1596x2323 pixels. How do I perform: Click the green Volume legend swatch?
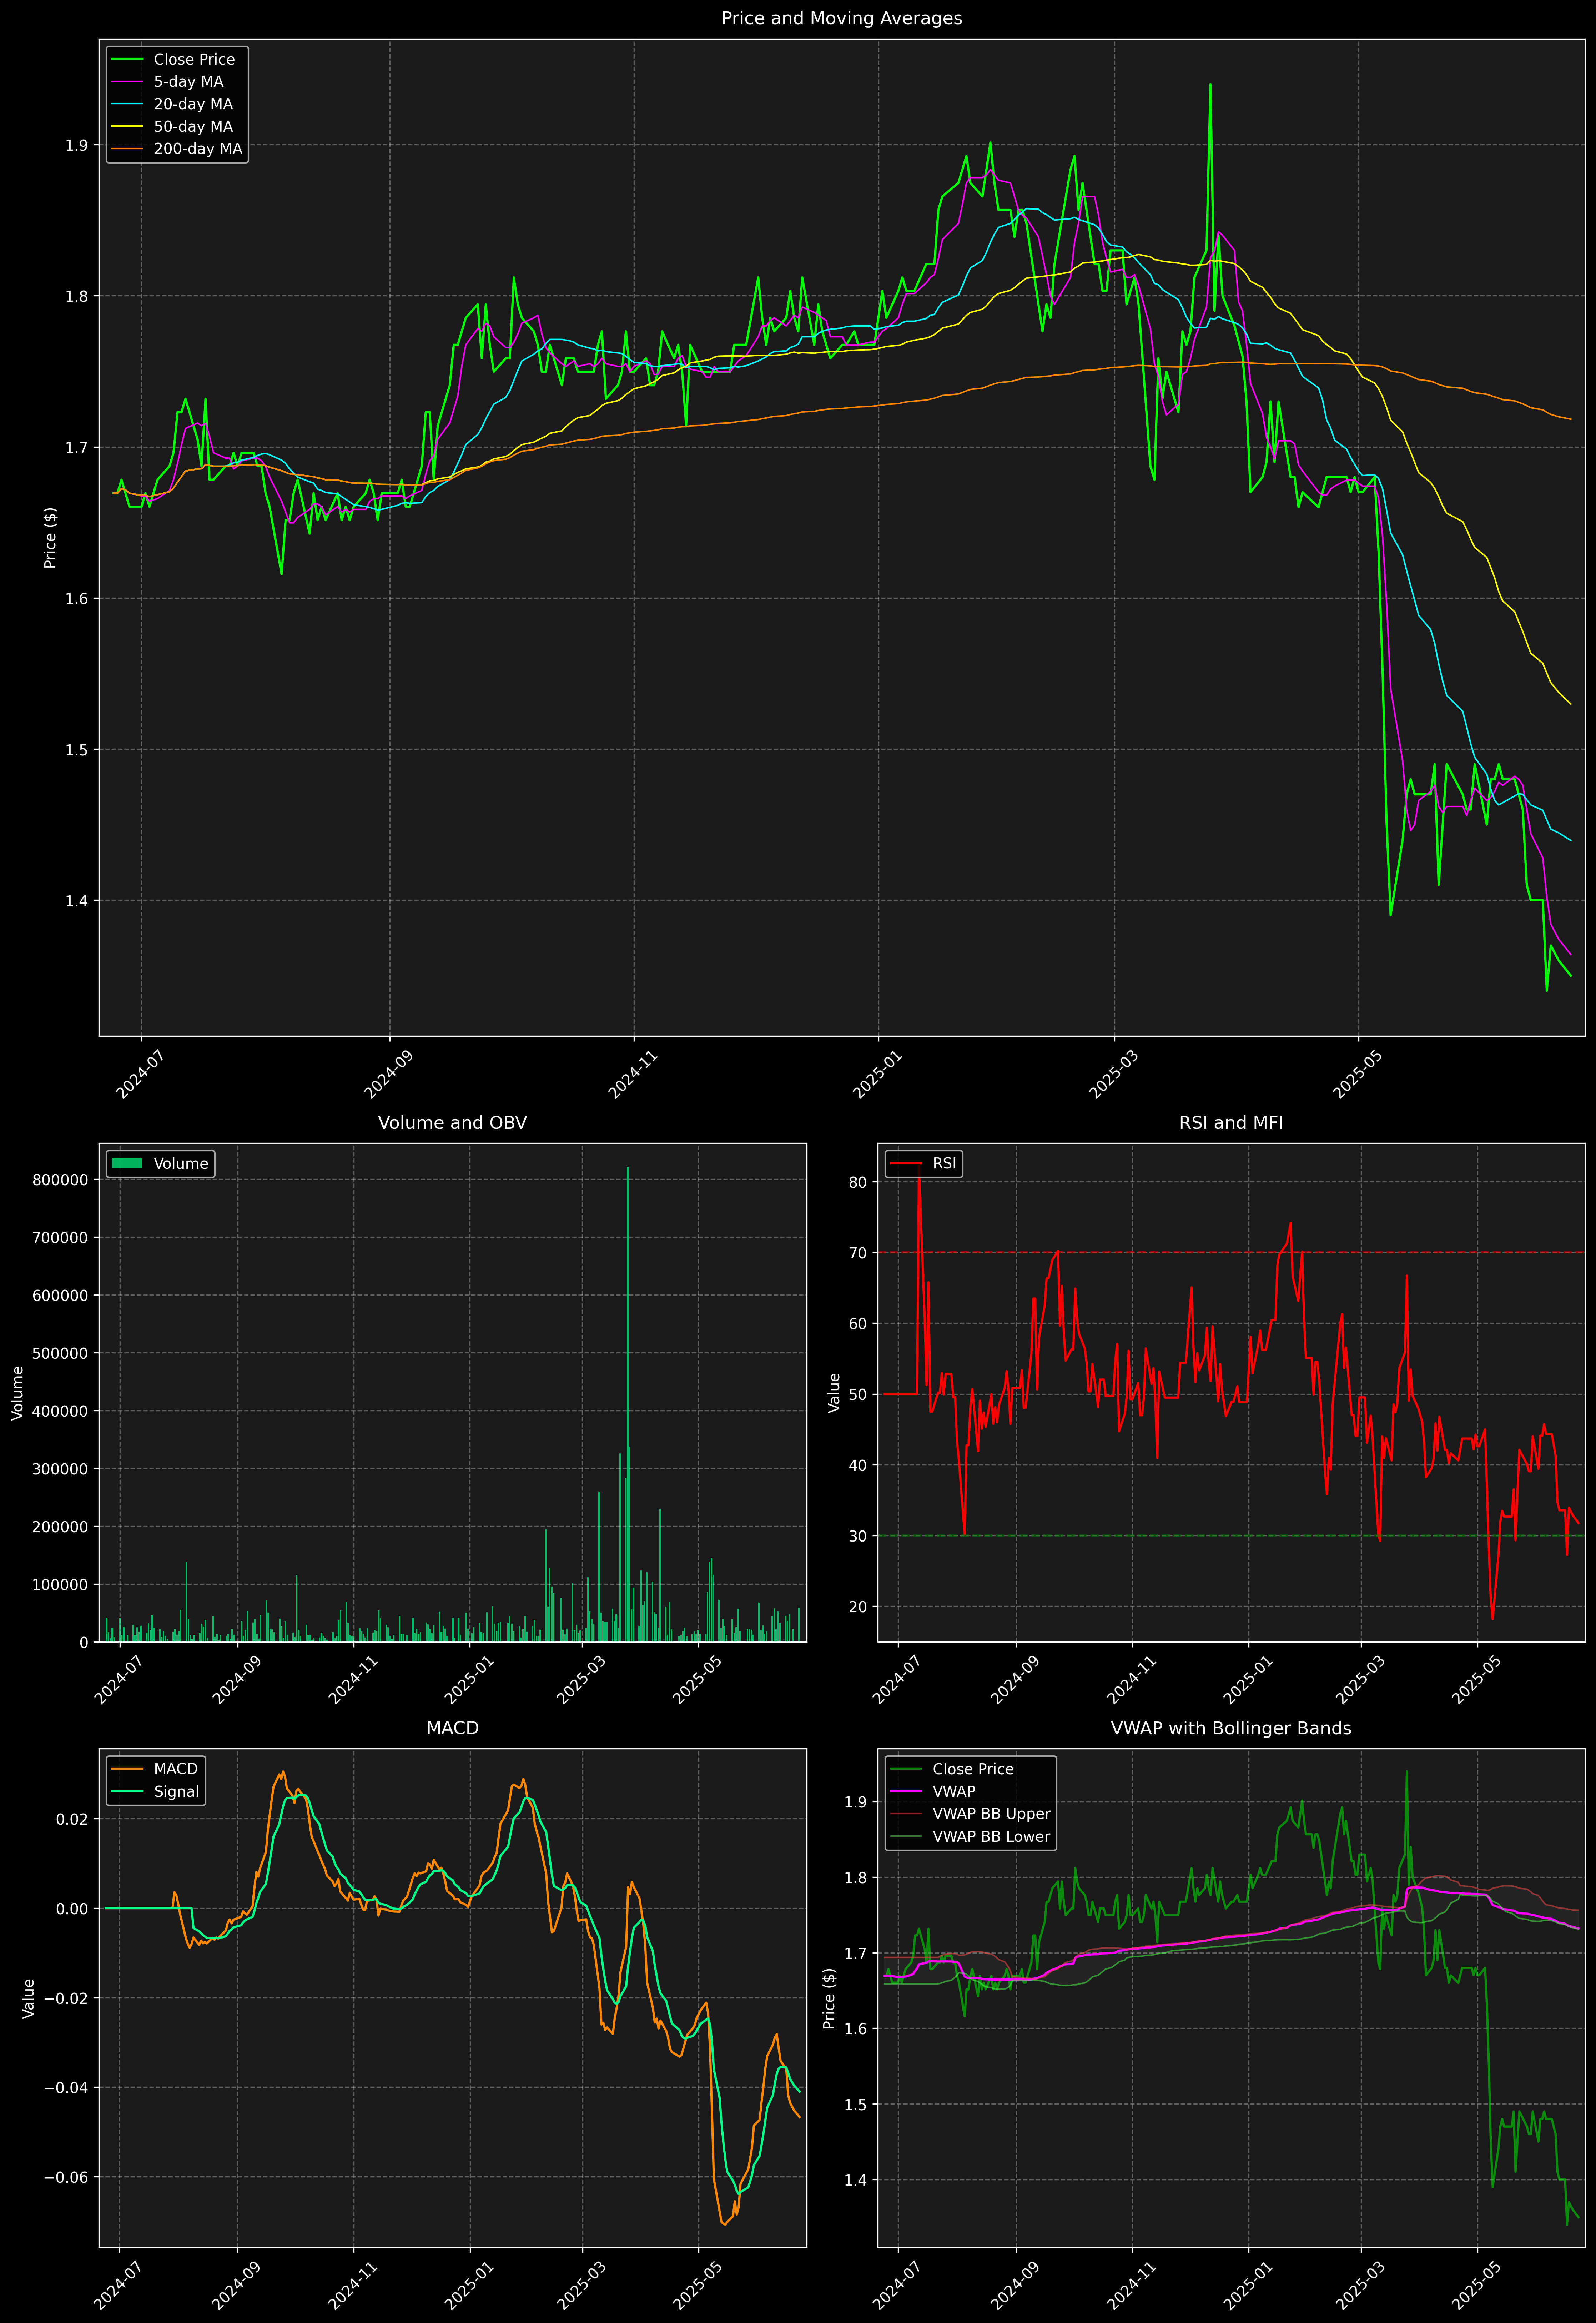point(127,1164)
